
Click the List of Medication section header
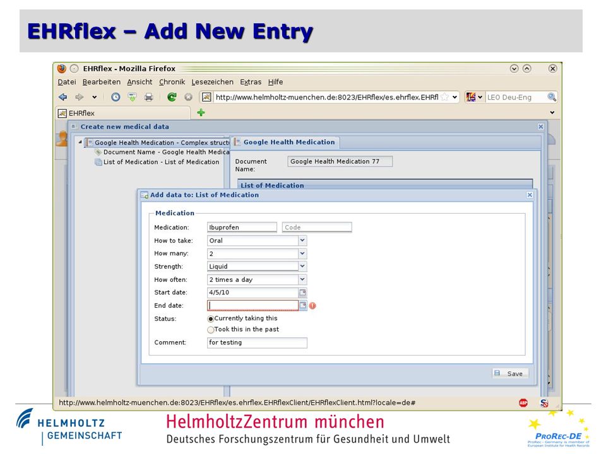(385, 185)
